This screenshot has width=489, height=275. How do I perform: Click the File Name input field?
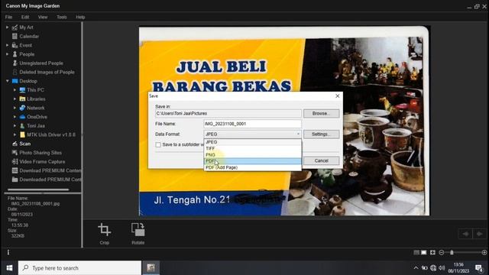[x=252, y=124]
